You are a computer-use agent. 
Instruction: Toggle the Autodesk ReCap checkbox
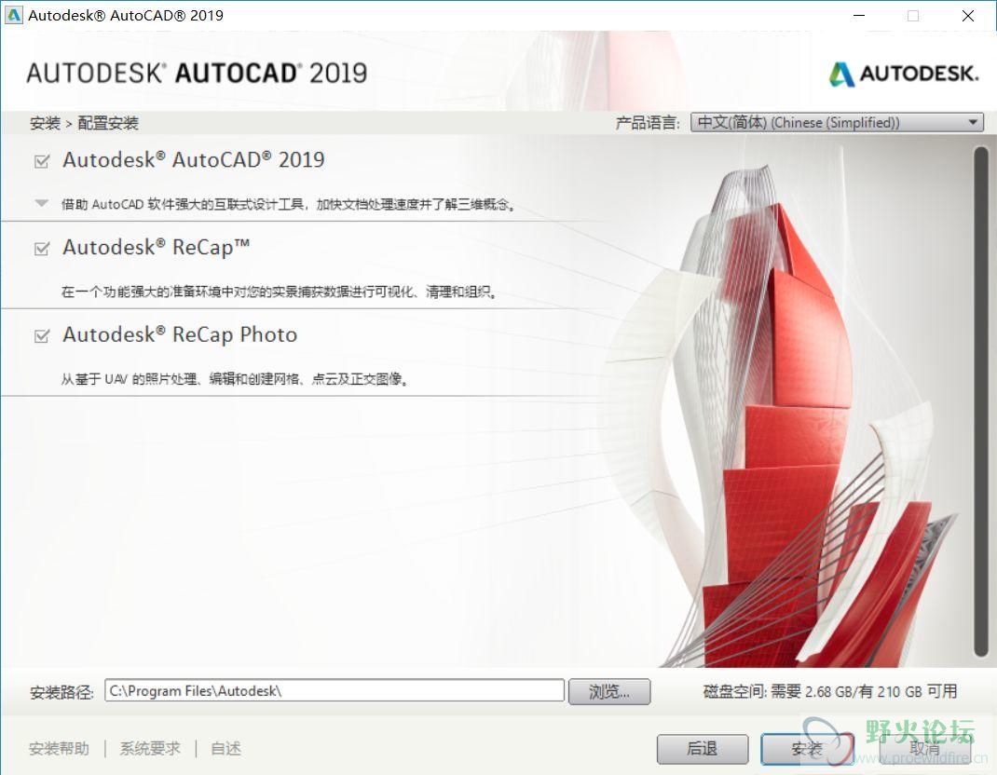click(42, 249)
